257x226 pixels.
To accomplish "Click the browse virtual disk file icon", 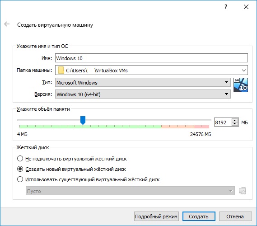I will coord(243,191).
